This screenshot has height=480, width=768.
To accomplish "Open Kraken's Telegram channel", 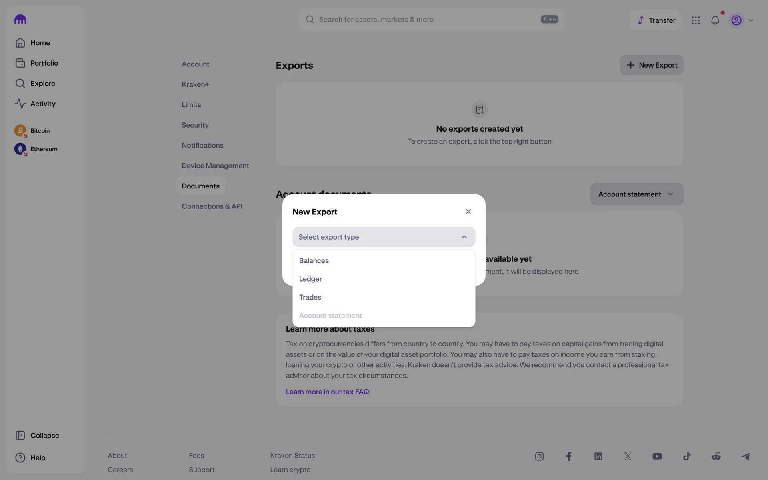I will pos(745,456).
